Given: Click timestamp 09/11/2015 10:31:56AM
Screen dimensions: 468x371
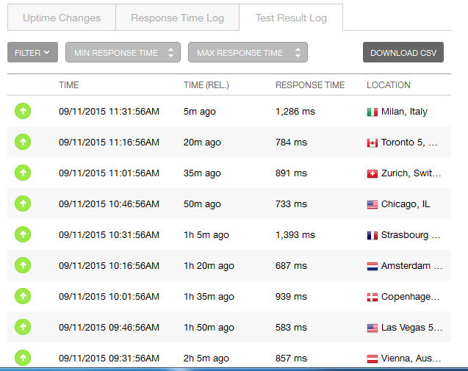Looking at the screenshot, I should (x=109, y=234).
